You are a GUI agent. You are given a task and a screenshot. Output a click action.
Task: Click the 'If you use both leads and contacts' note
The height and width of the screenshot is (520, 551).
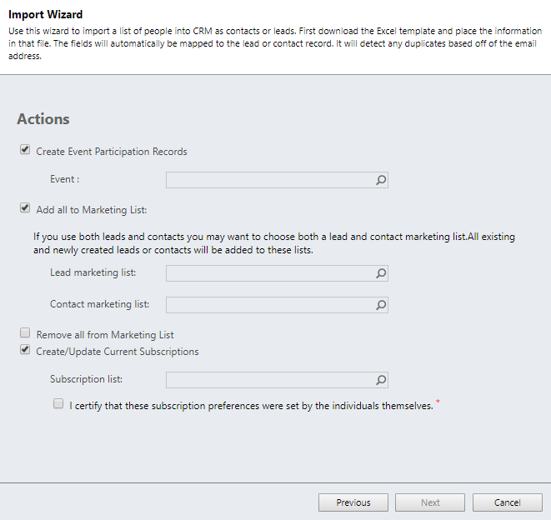[x=274, y=243]
